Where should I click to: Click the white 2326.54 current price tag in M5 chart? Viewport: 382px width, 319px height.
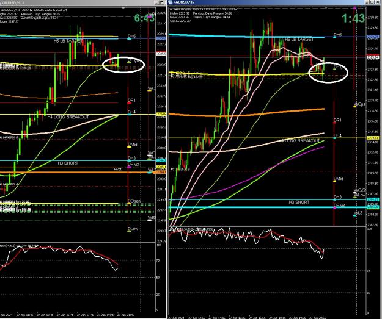(373, 57)
